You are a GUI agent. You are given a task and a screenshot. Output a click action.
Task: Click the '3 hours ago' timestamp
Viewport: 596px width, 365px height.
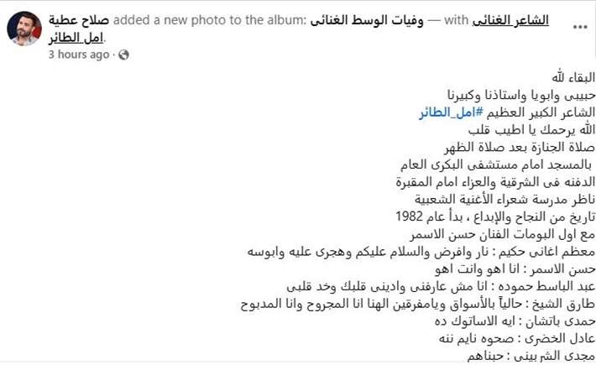pos(80,55)
